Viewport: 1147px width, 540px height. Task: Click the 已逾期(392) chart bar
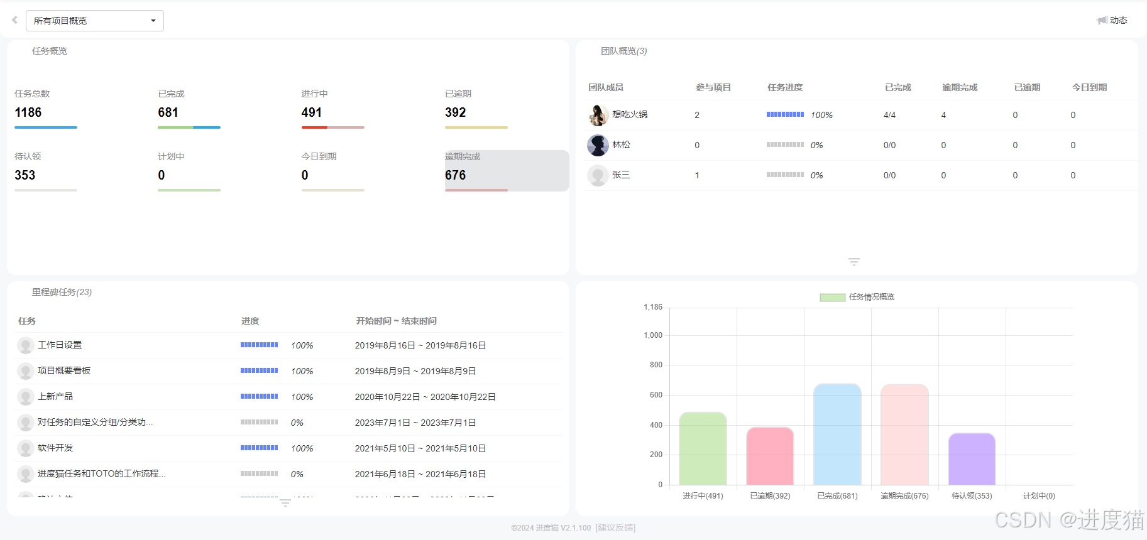770,456
